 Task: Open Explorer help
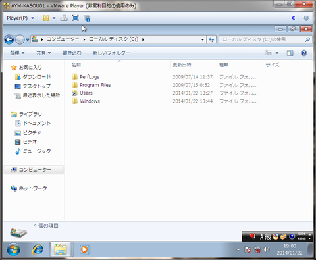(x=304, y=53)
